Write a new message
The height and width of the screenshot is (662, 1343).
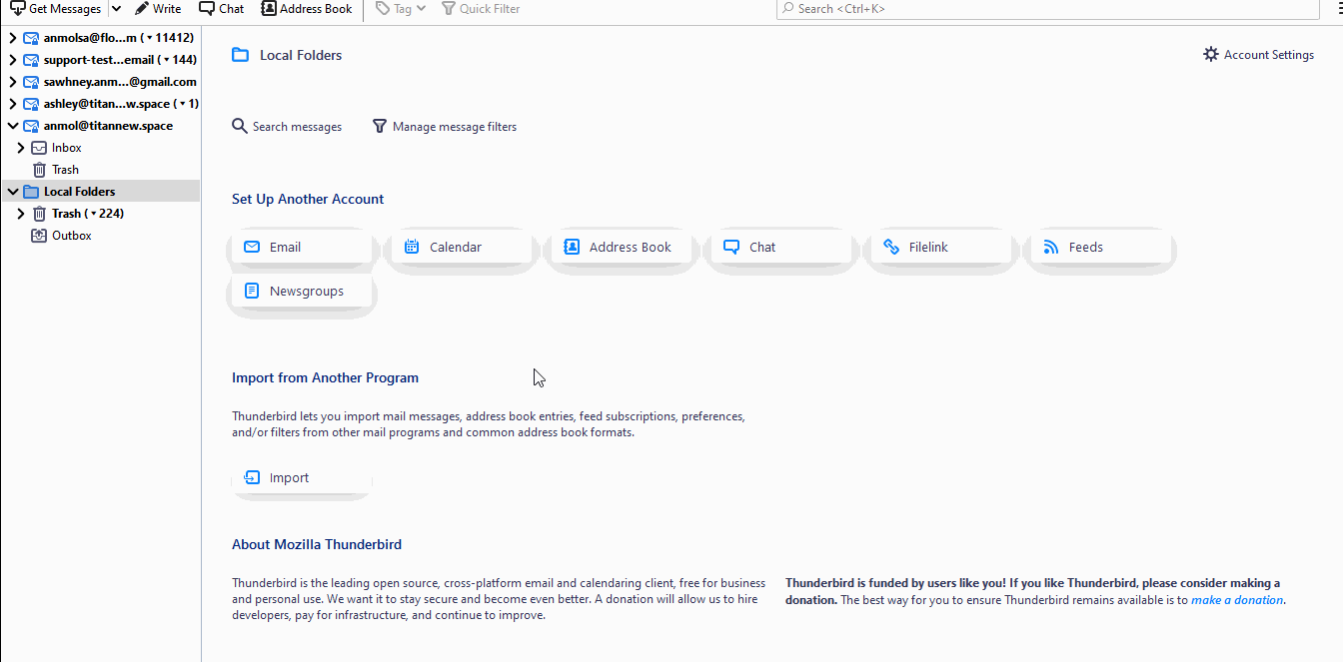158,9
